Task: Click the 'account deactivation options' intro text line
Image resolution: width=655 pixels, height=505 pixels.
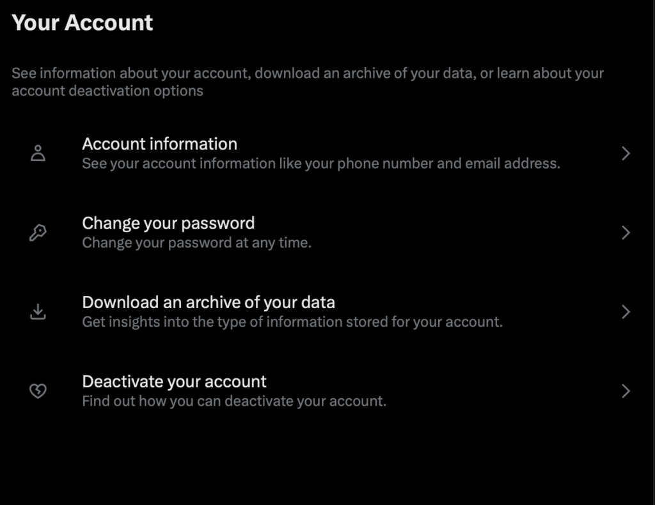Action: pyautogui.click(x=107, y=91)
